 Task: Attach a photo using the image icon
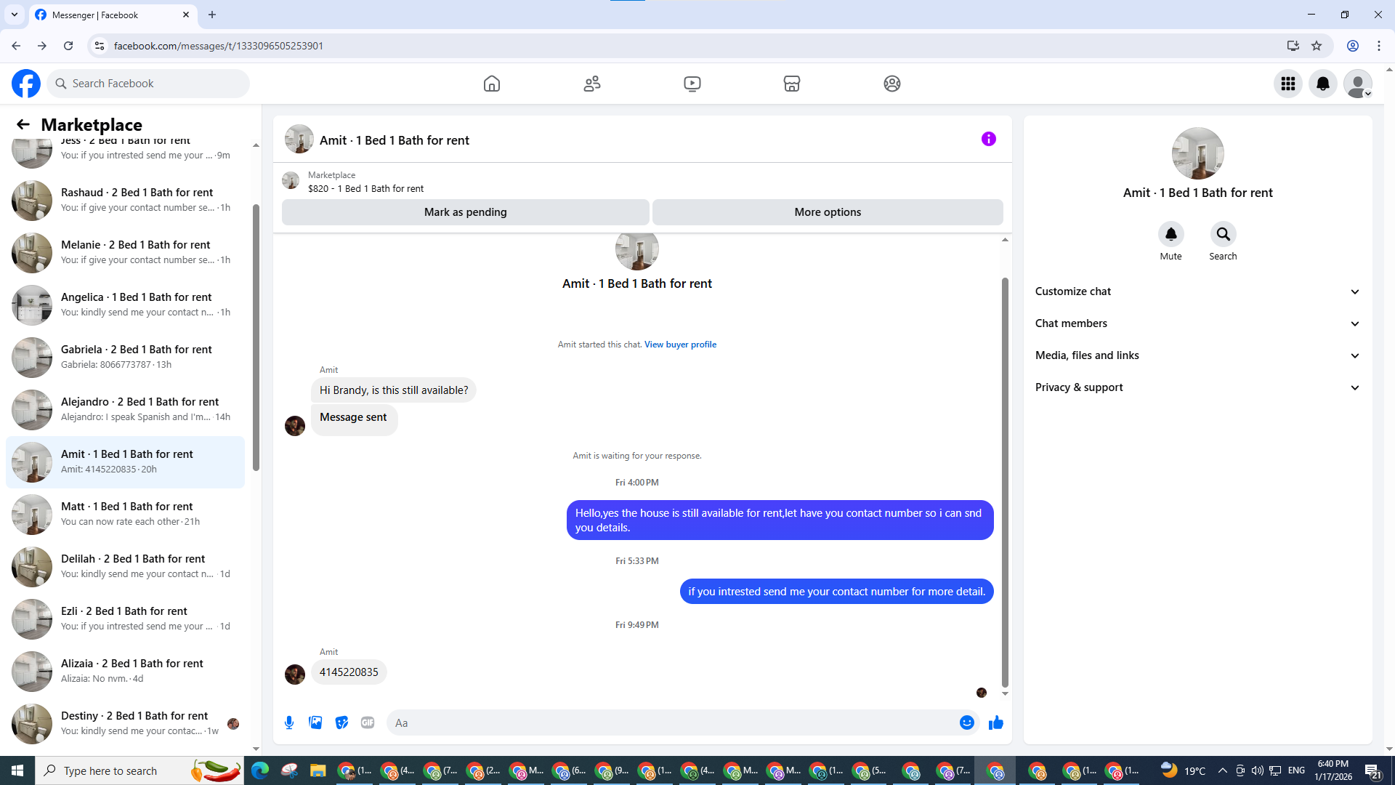tap(315, 722)
